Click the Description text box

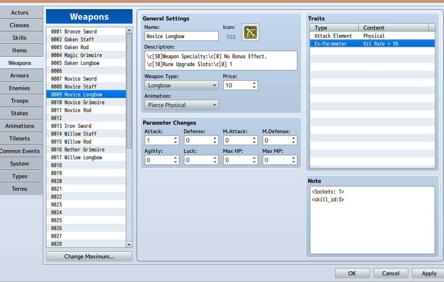click(221, 60)
